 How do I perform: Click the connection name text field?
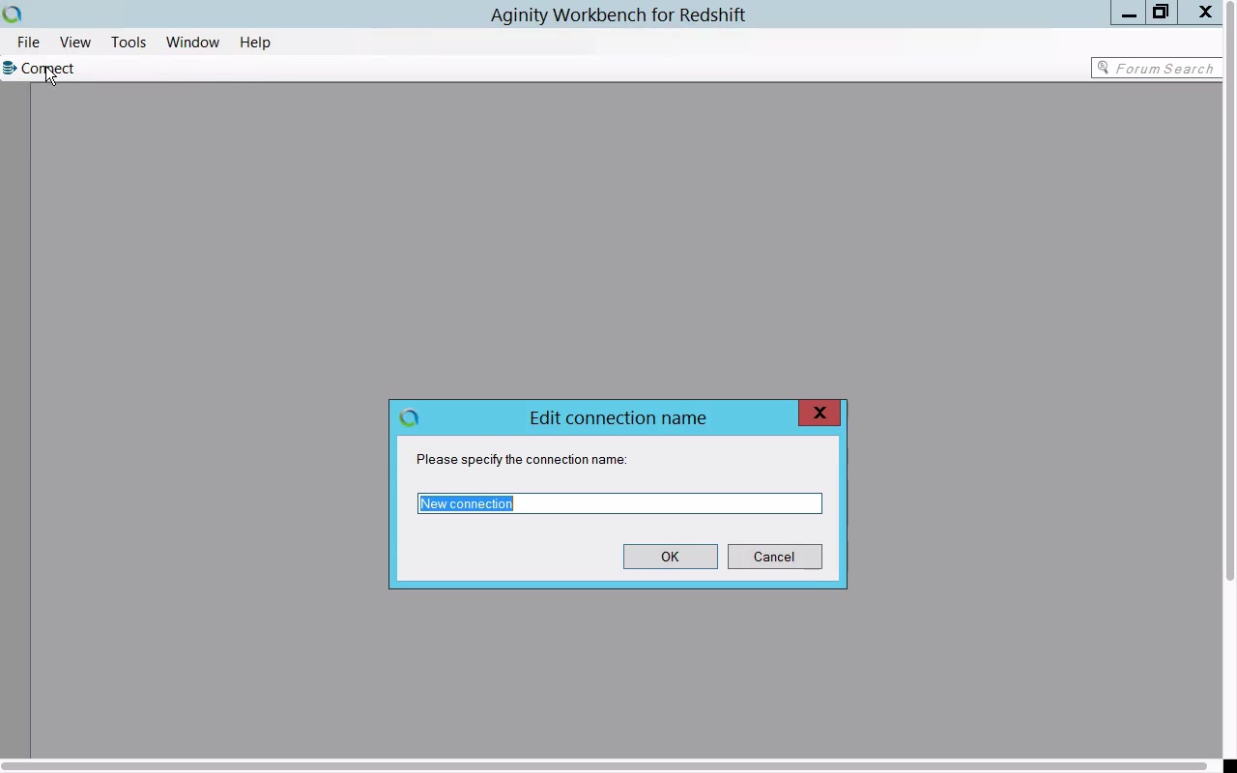[619, 503]
